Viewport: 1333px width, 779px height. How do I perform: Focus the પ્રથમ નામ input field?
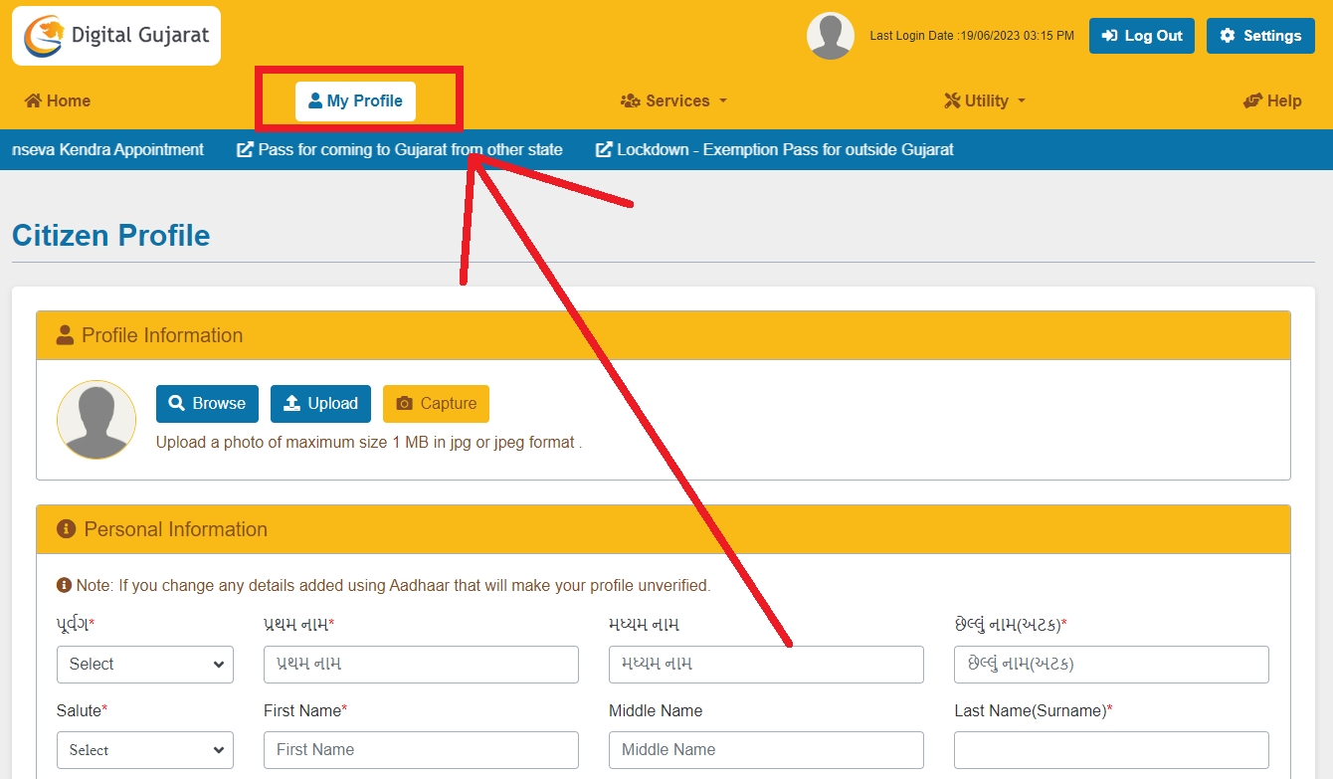coord(421,664)
